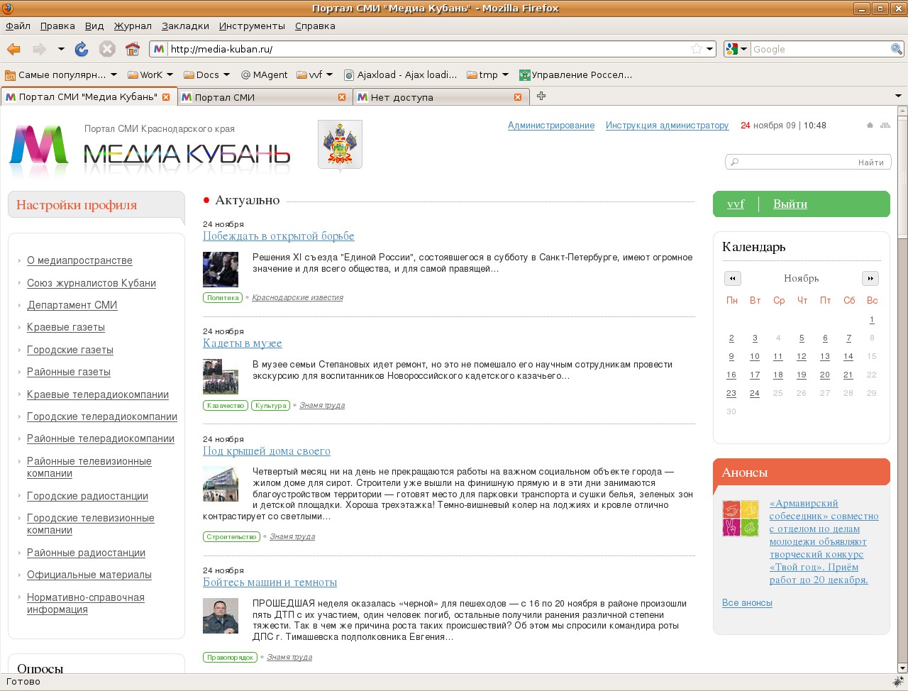Open the list all tabs dropdown
This screenshot has width=908, height=691.
pos(898,96)
